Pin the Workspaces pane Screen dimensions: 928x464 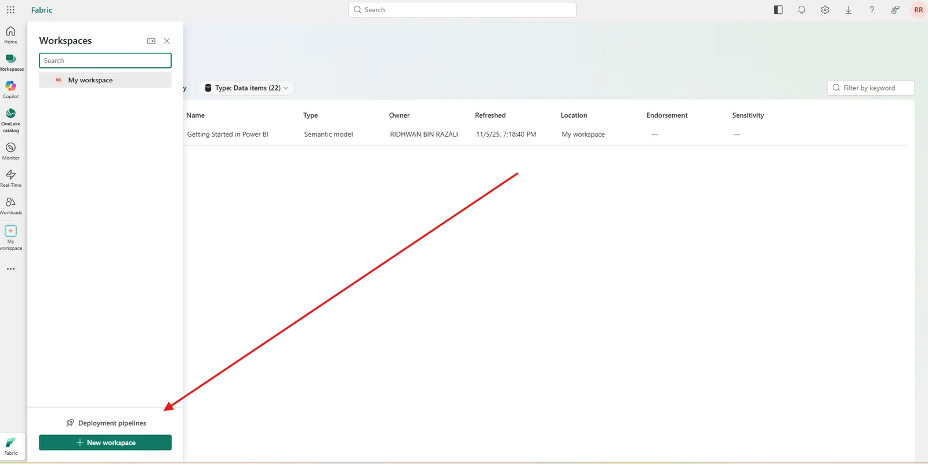click(151, 41)
